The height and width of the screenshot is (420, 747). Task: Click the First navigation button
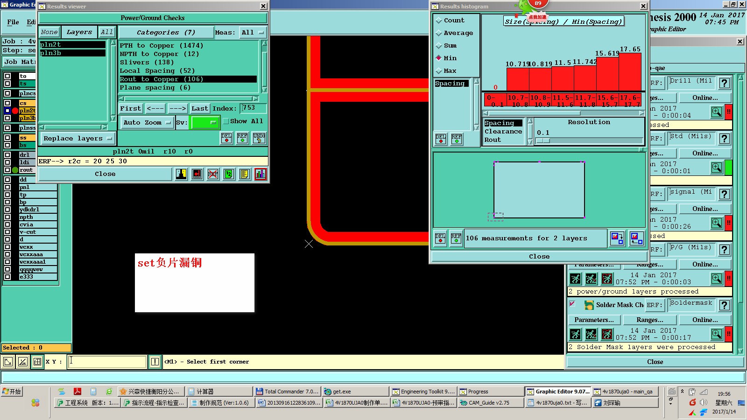131,109
